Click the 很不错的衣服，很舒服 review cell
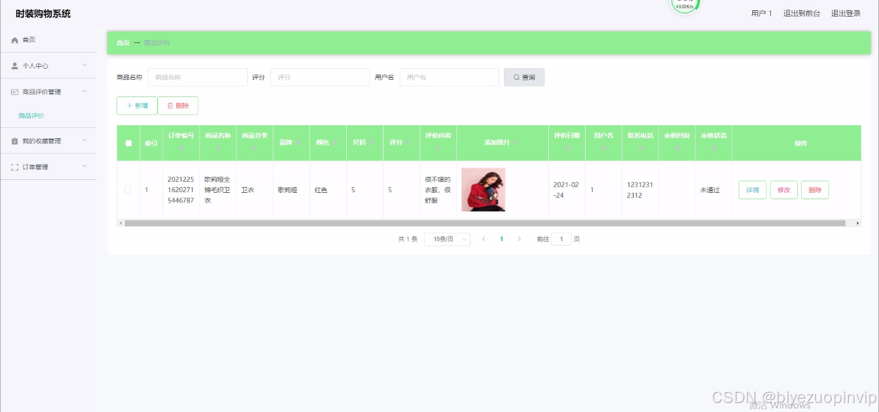This screenshot has width=879, height=412. point(438,190)
